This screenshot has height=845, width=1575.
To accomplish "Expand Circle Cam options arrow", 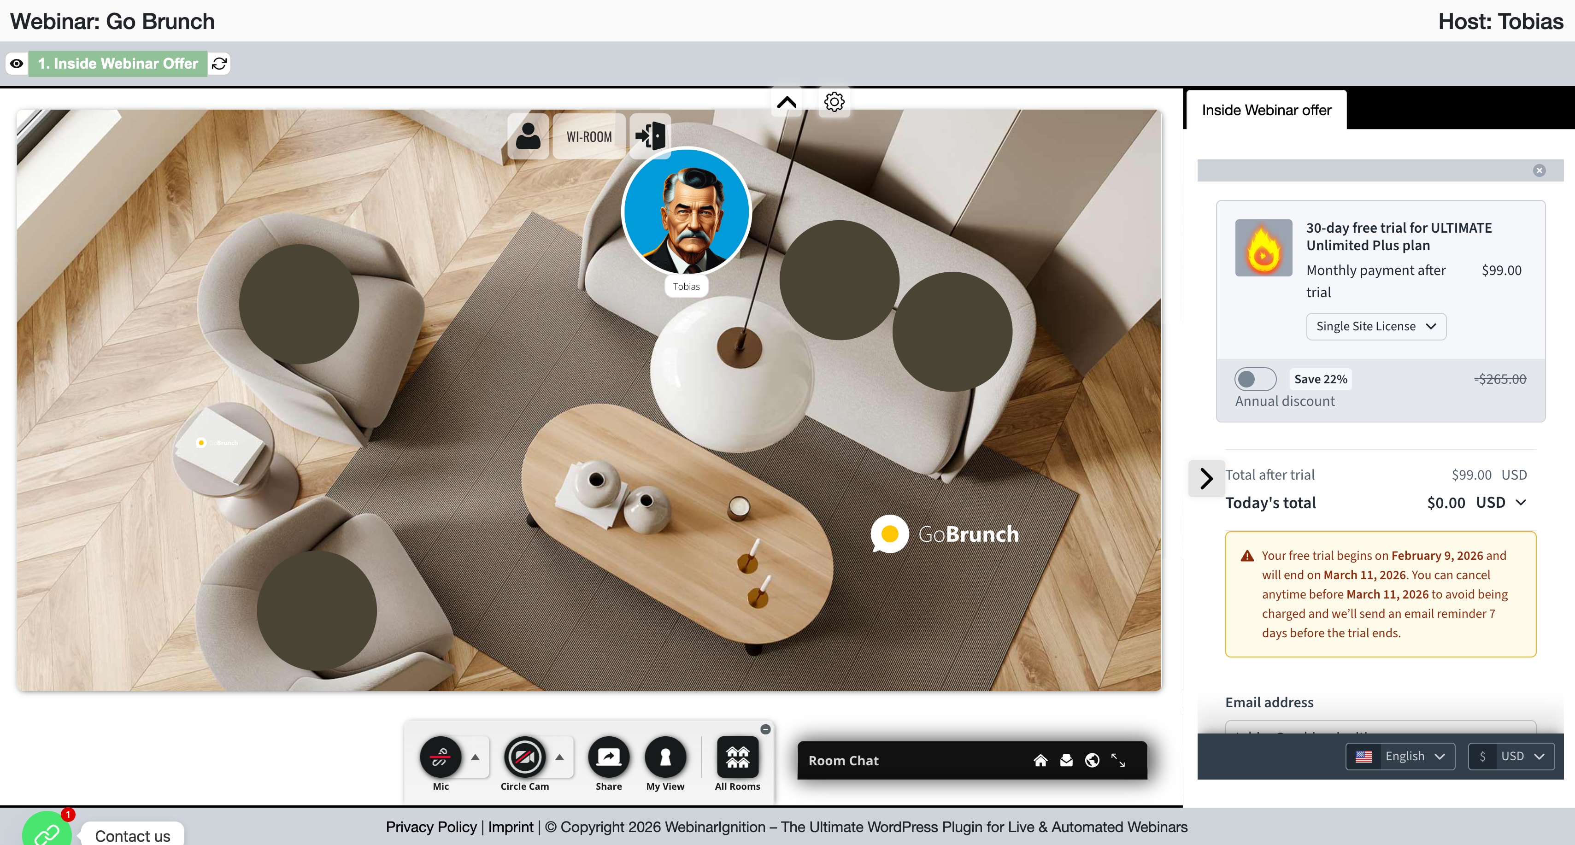I will coord(559,757).
